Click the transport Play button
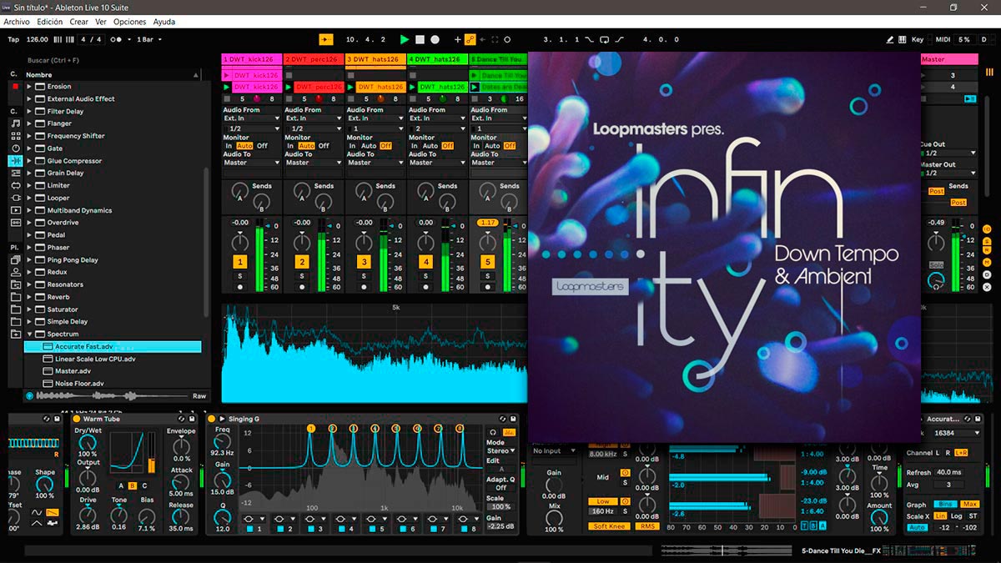 click(x=405, y=39)
